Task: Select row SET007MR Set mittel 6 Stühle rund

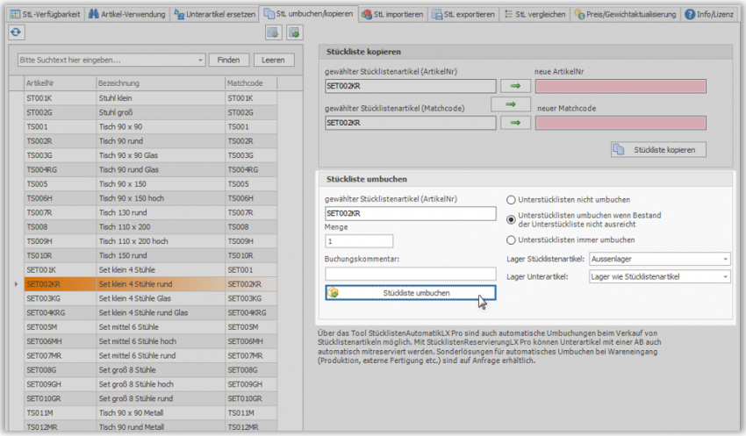Action: tap(150, 355)
